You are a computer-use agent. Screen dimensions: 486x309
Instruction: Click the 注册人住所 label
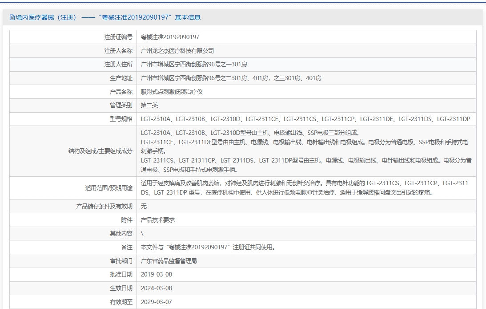point(118,65)
